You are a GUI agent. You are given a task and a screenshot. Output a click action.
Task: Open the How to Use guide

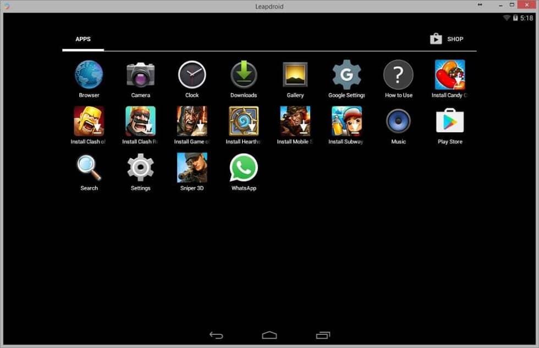[x=398, y=75]
